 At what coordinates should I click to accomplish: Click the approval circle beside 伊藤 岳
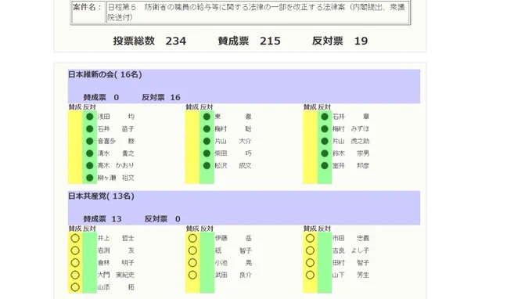pyautogui.click(x=192, y=238)
